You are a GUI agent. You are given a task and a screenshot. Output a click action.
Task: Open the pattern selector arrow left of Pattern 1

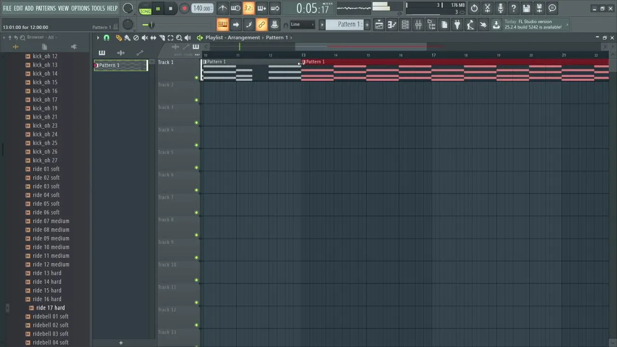[x=322, y=25]
